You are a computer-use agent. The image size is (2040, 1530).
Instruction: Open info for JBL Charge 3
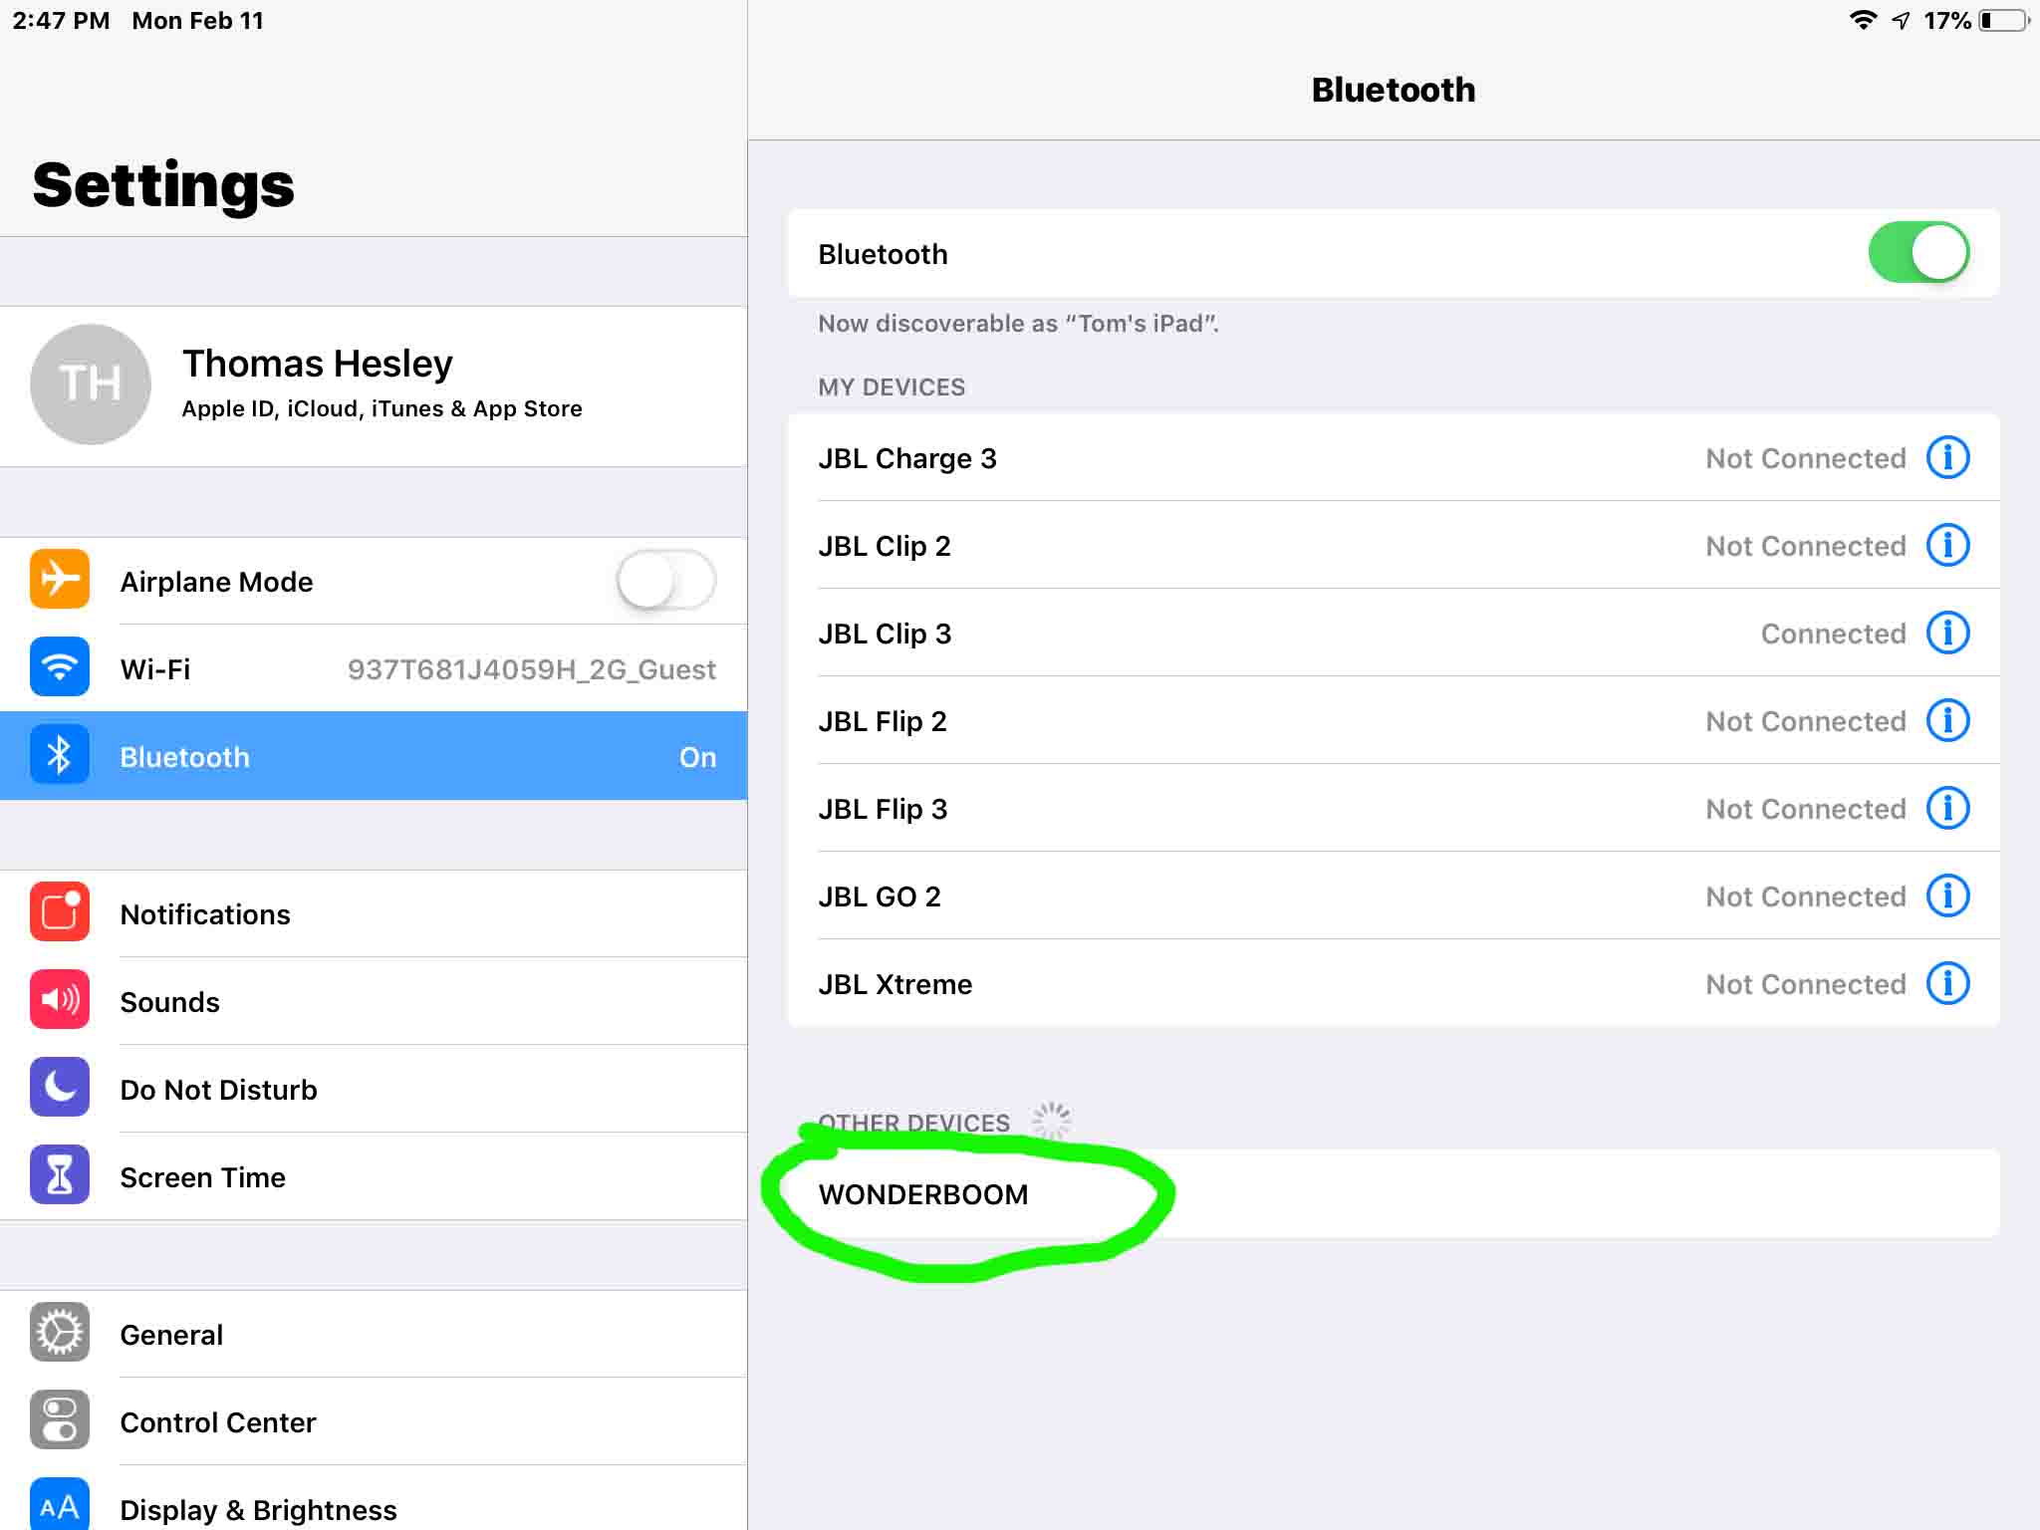click(x=1947, y=457)
